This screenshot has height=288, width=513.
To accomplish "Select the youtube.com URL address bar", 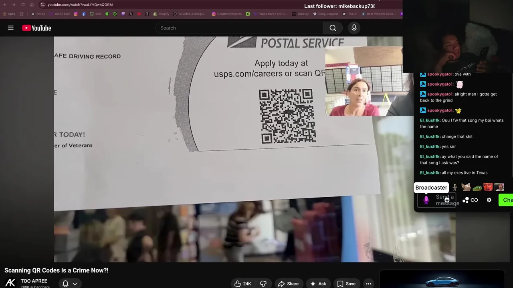I will point(80,4).
